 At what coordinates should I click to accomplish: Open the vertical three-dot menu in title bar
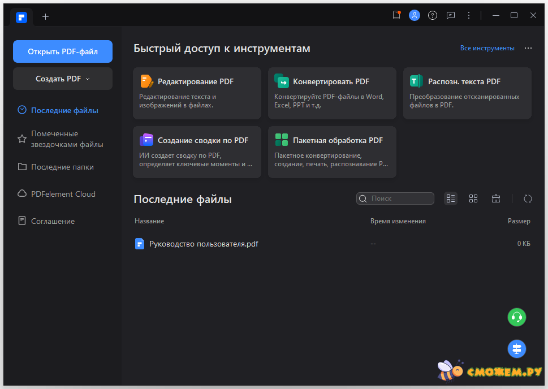tap(469, 16)
